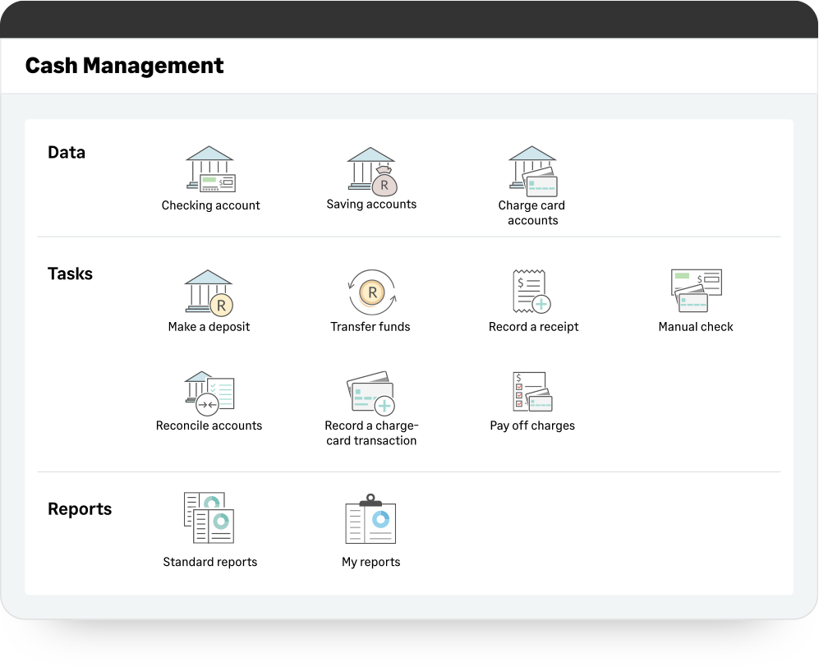Open the Checking account bank icon
The image size is (819, 667).
coord(210,168)
